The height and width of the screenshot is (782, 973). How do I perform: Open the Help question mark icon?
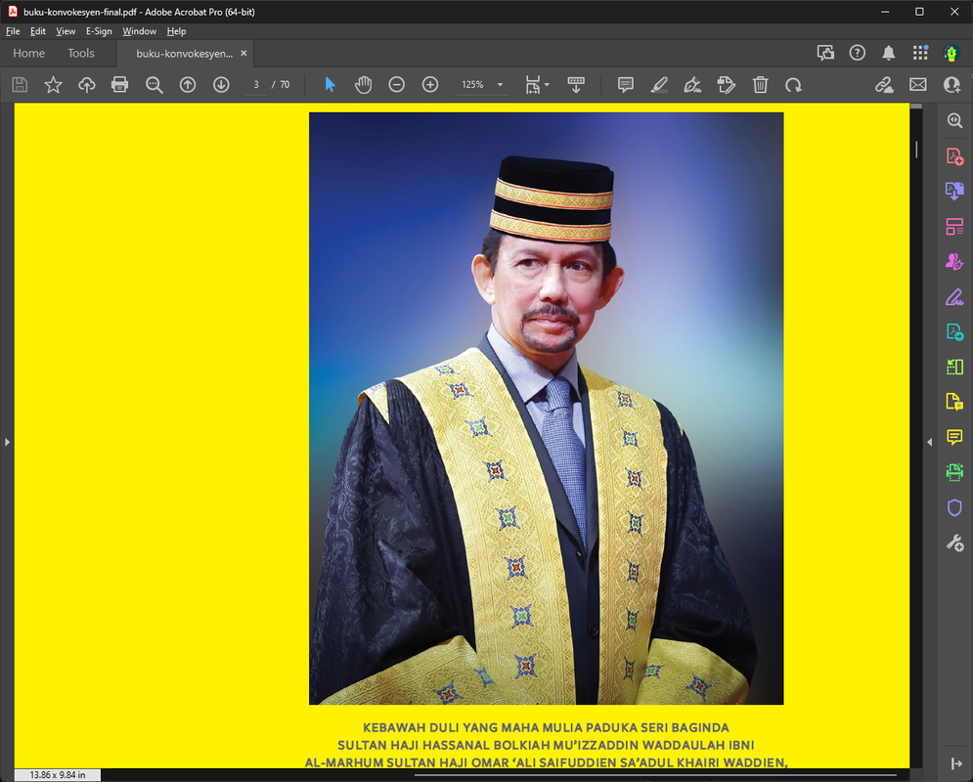pyautogui.click(x=857, y=53)
